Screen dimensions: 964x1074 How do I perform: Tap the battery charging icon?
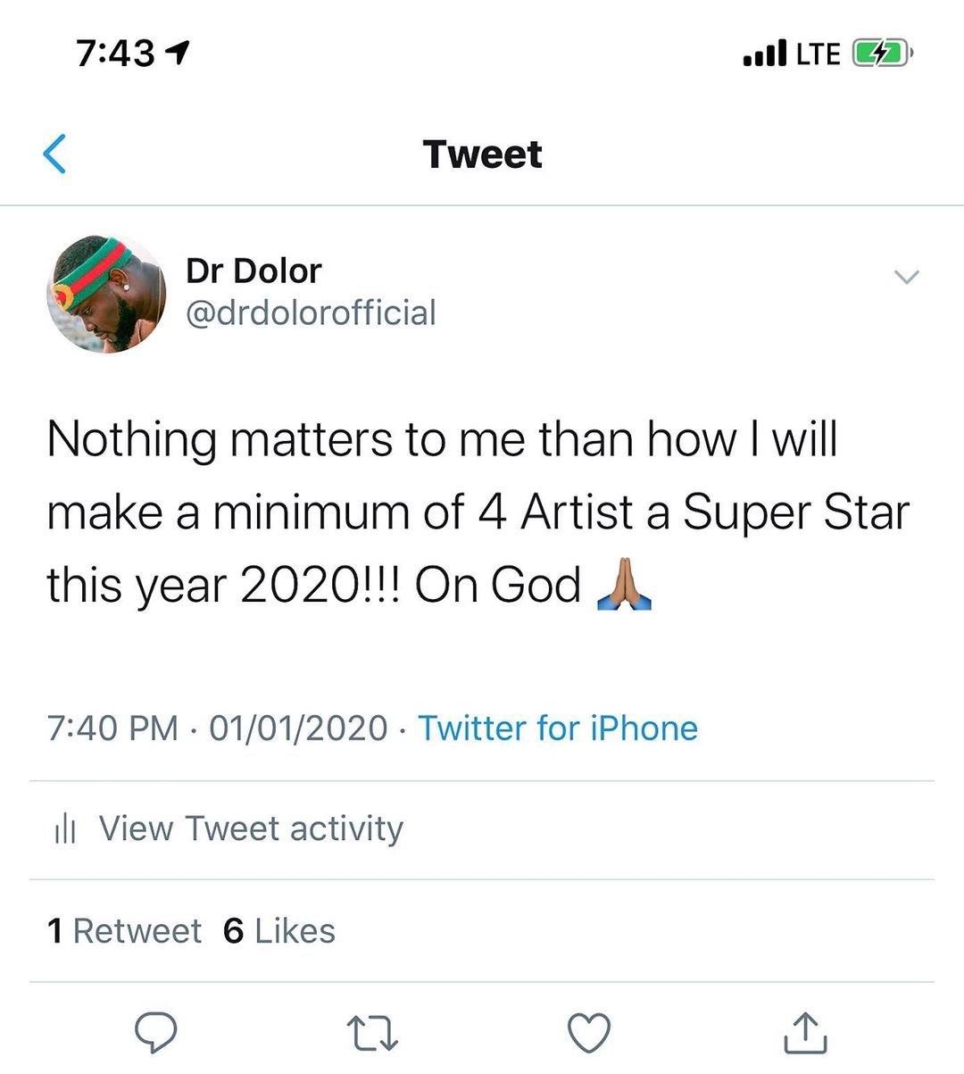[x=881, y=54]
